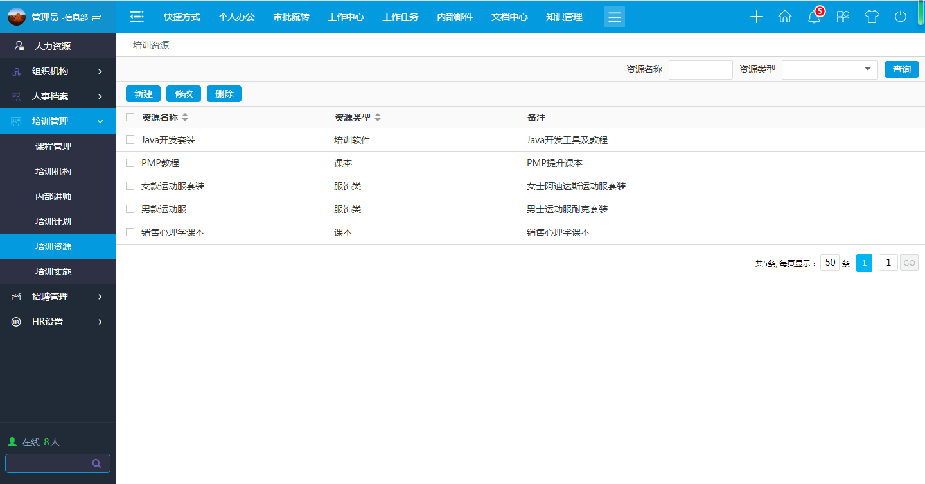This screenshot has height=484, width=925.
Task: Open the 资源类型 filter dropdown
Action: (x=830, y=69)
